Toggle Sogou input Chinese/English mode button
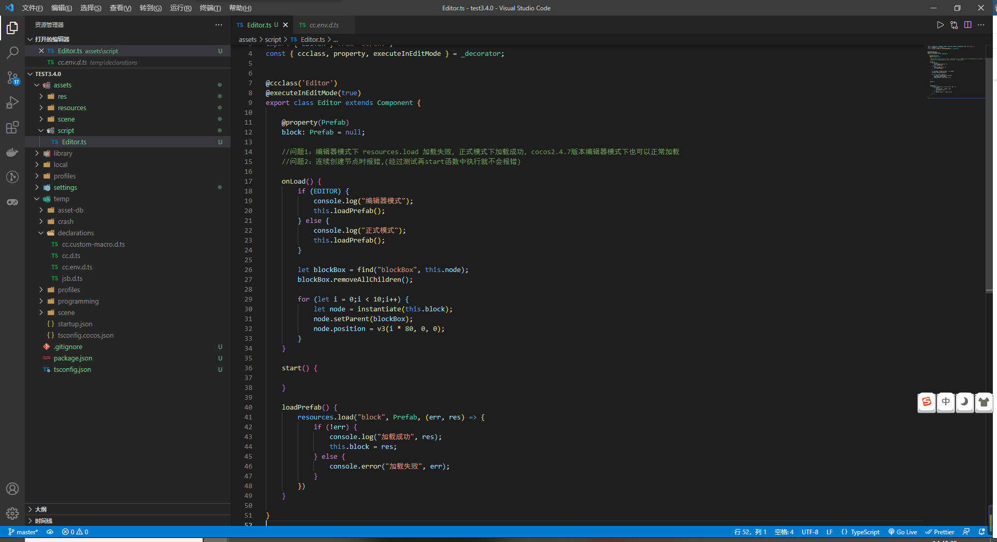 click(x=945, y=402)
